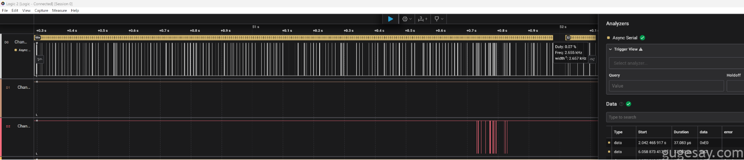The image size is (744, 160).
Task: Click the red pulse burst on channel D2
Action: [x=492, y=137]
